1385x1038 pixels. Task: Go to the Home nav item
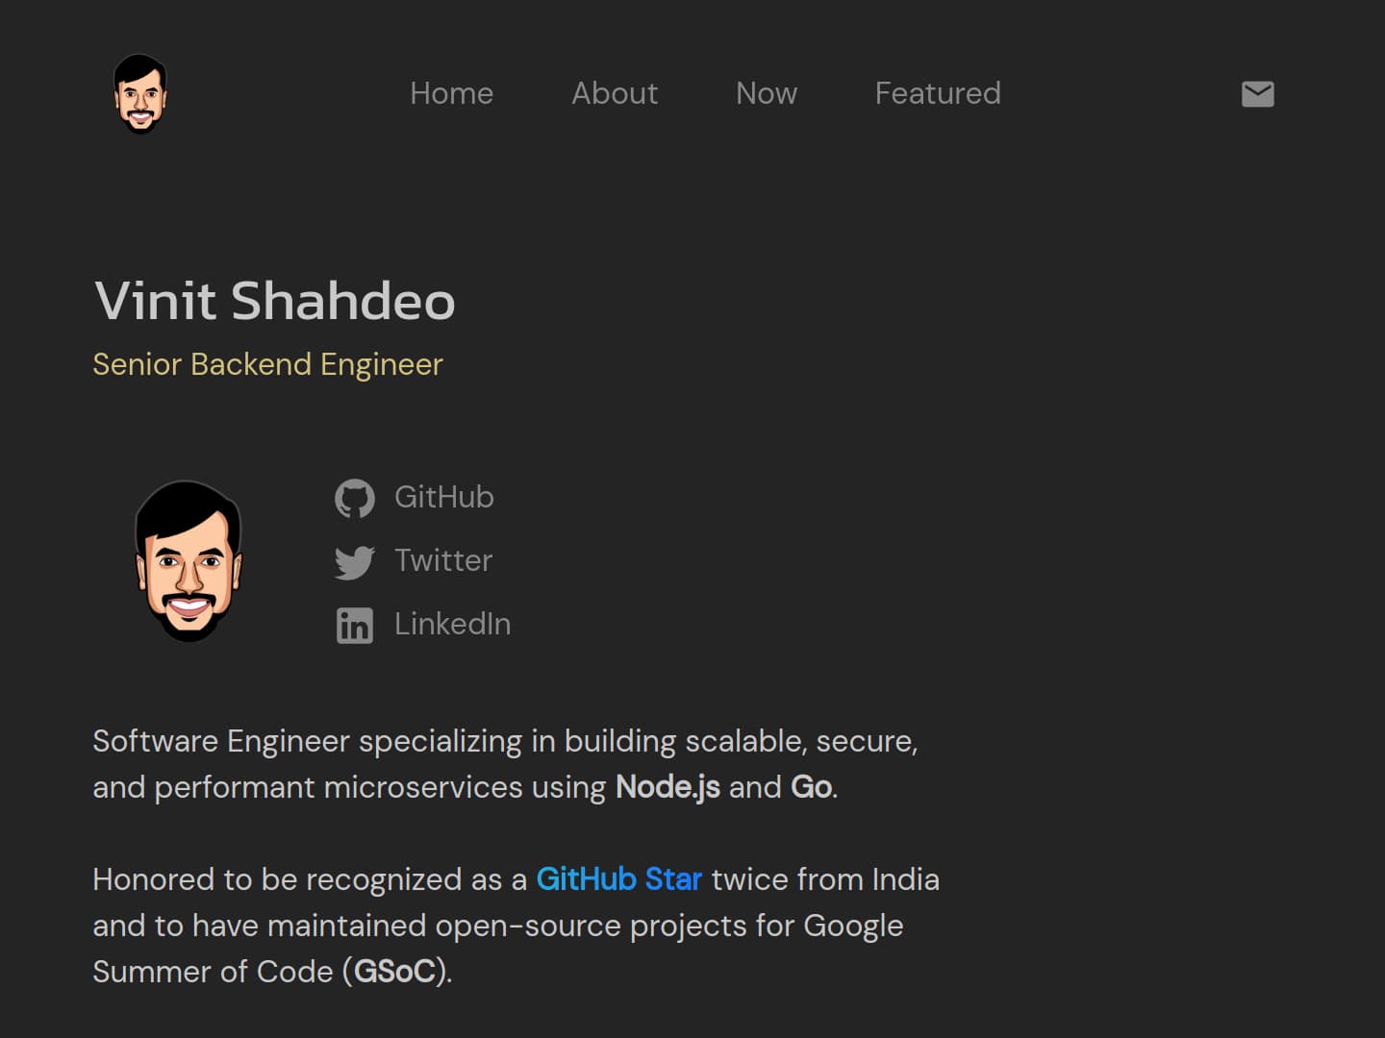(x=451, y=93)
